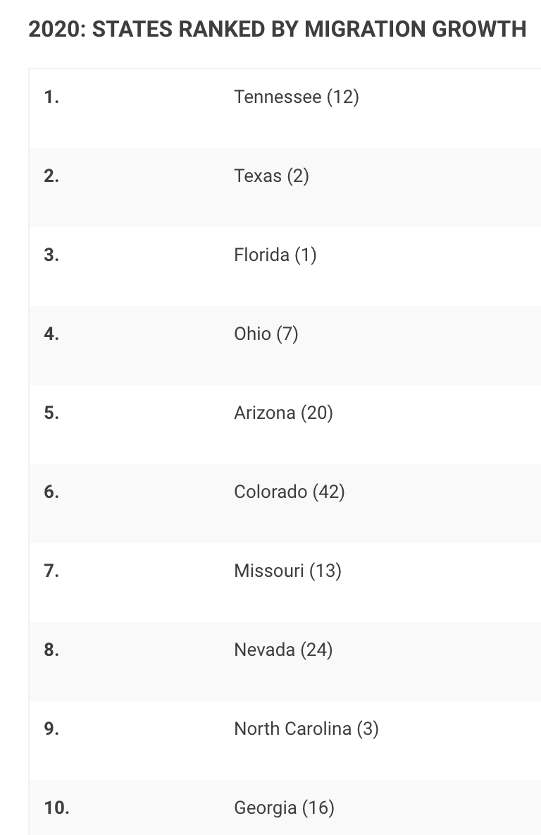The width and height of the screenshot is (541, 835).
Task: Select the Georgia (16) entry
Action: [x=284, y=807]
